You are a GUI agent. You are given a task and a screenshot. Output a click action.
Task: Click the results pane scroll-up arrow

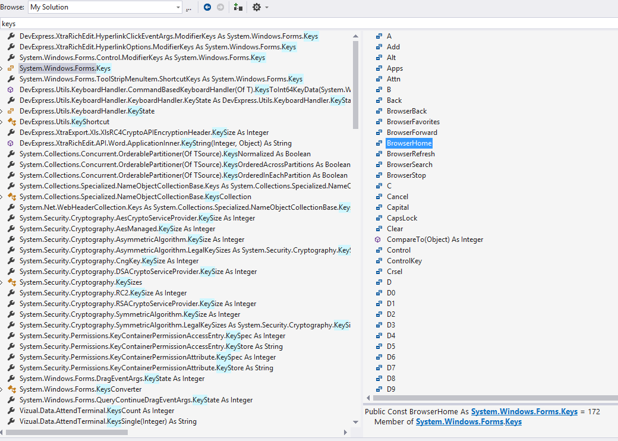pyautogui.click(x=355, y=36)
